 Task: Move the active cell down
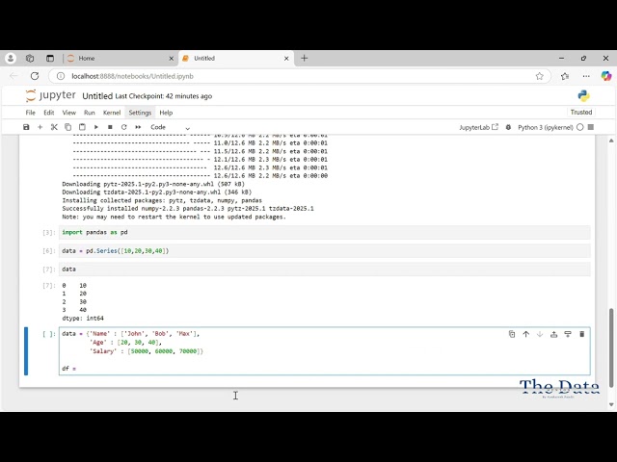tap(540, 334)
